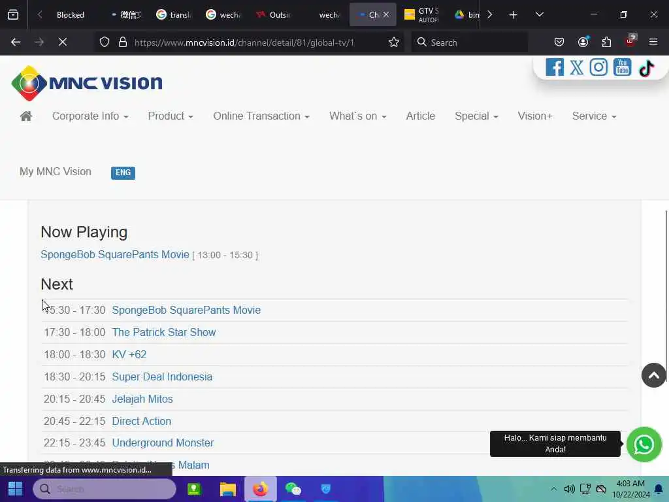Click the Windows taskbar search box
This screenshot has height=502, width=669.
[105, 489]
